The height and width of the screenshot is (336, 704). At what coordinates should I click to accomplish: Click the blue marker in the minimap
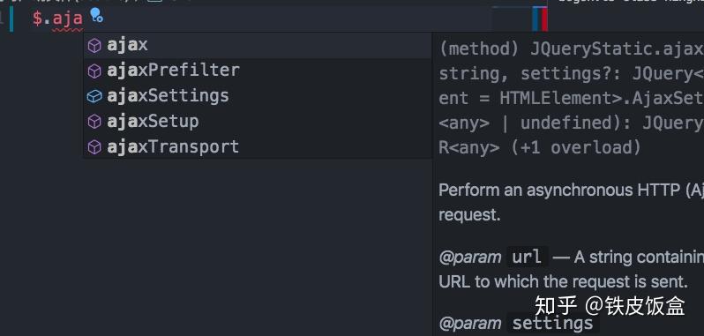[x=537, y=19]
